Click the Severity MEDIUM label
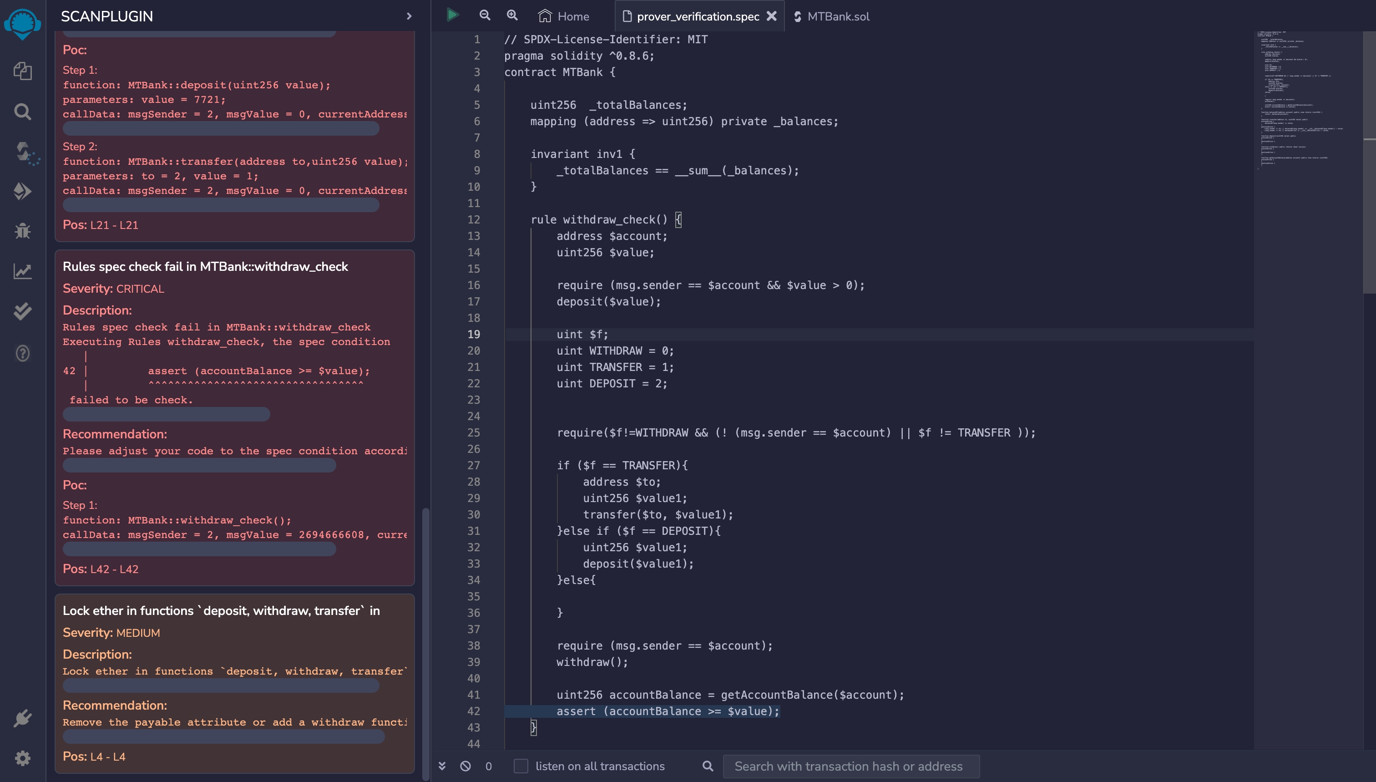This screenshot has height=782, width=1376. click(x=111, y=633)
